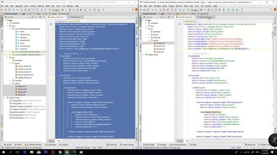Open Android Monitor in right window
277x155 pixels.
point(178,145)
